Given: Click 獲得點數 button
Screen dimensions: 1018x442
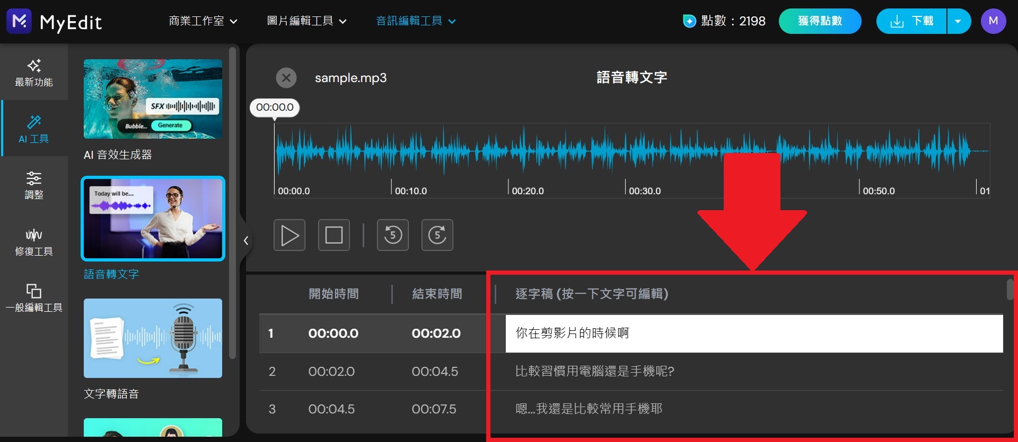Looking at the screenshot, I should [x=820, y=21].
